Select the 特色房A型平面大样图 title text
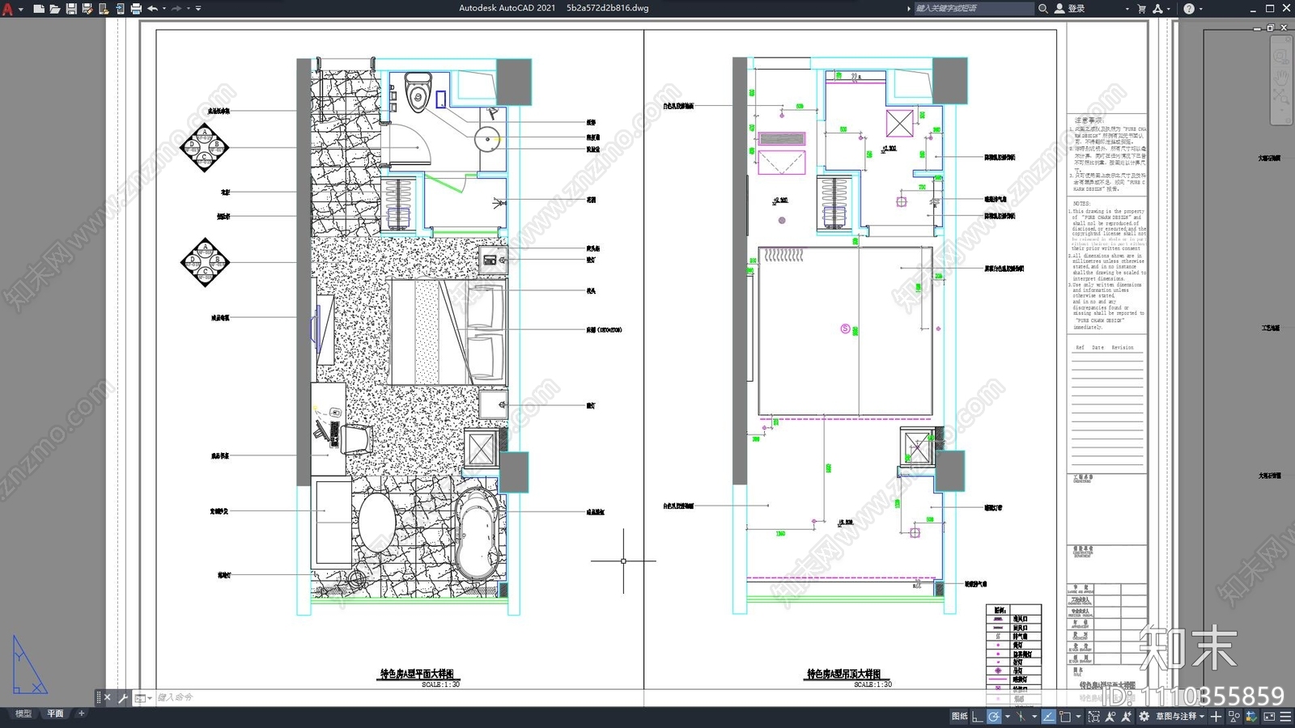Viewport: 1295px width, 728px height. click(x=418, y=674)
